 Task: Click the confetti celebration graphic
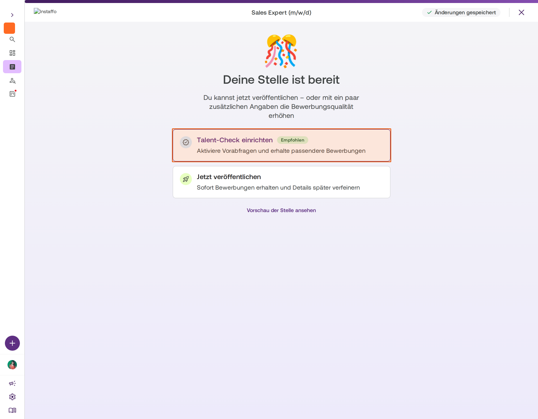281,51
